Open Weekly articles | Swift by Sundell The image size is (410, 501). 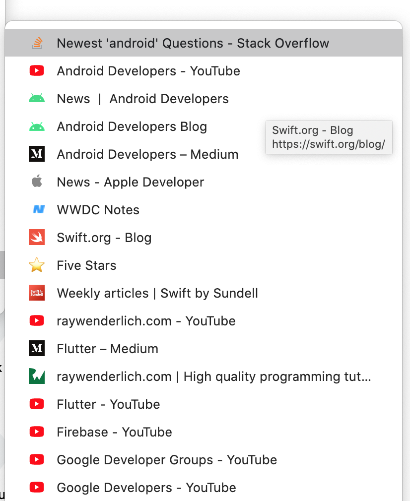coord(204,293)
